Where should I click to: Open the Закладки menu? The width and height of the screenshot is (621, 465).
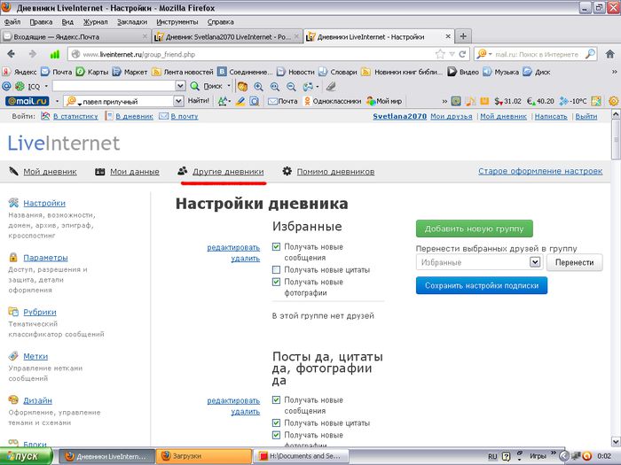click(x=131, y=20)
